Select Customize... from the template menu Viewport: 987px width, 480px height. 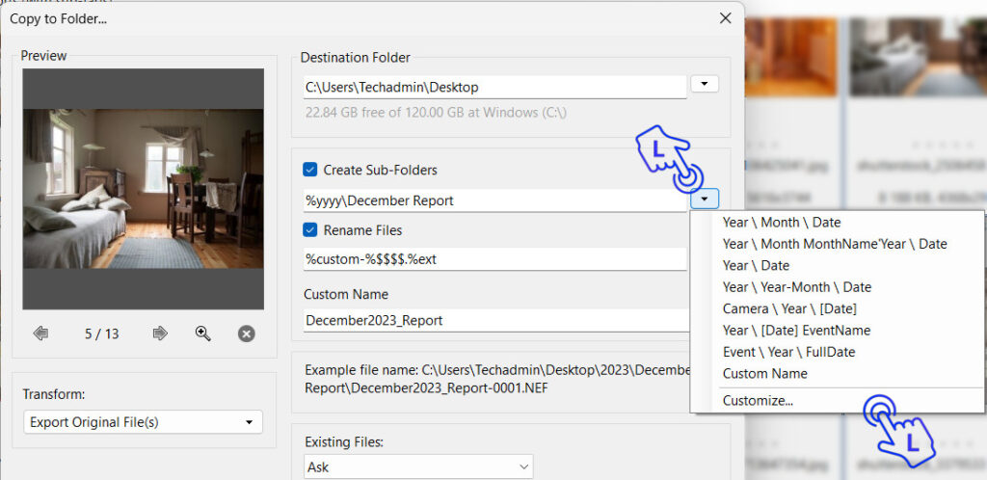tap(758, 401)
